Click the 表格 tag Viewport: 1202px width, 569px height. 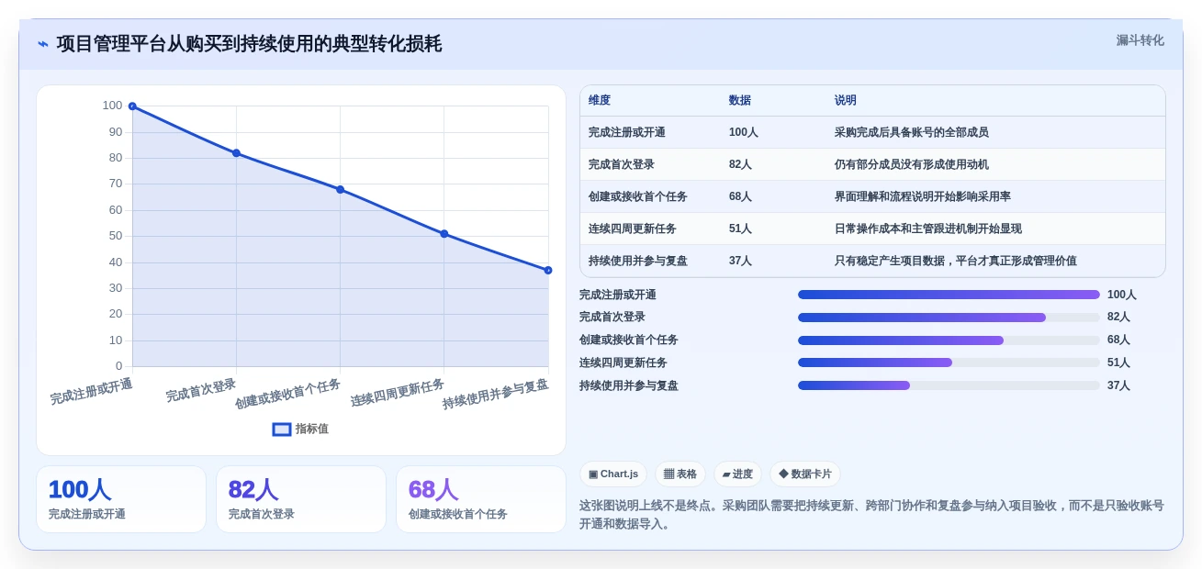[x=680, y=474]
